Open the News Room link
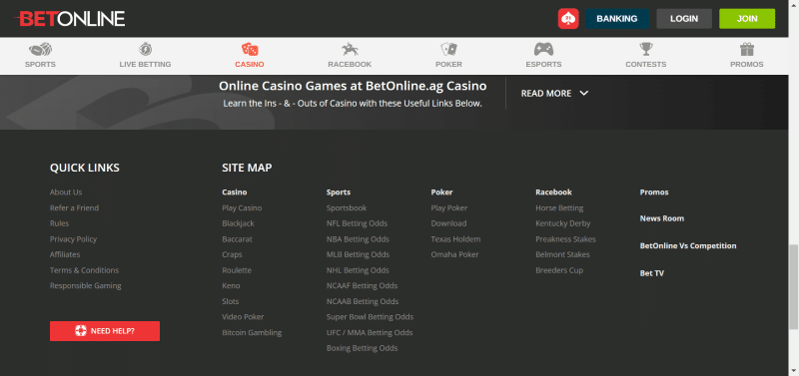 [662, 218]
